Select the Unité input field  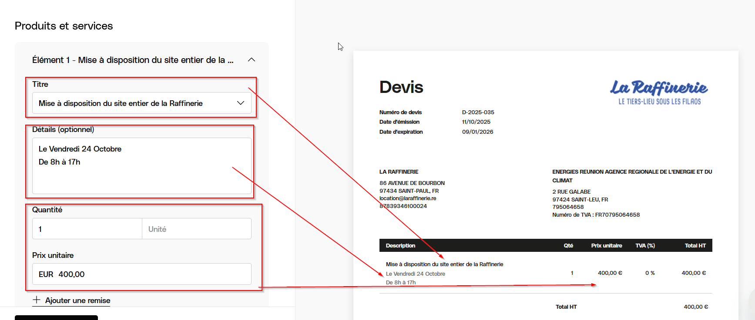coord(196,229)
